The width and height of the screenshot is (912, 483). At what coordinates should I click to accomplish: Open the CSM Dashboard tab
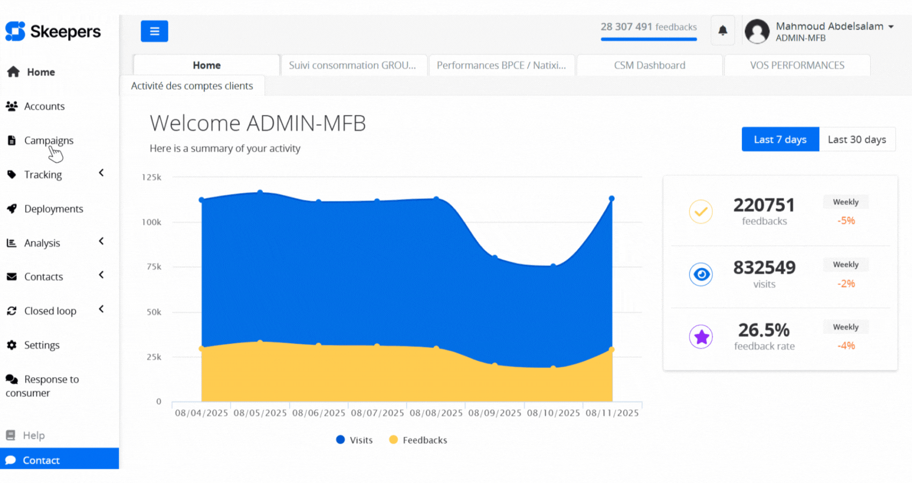(649, 65)
